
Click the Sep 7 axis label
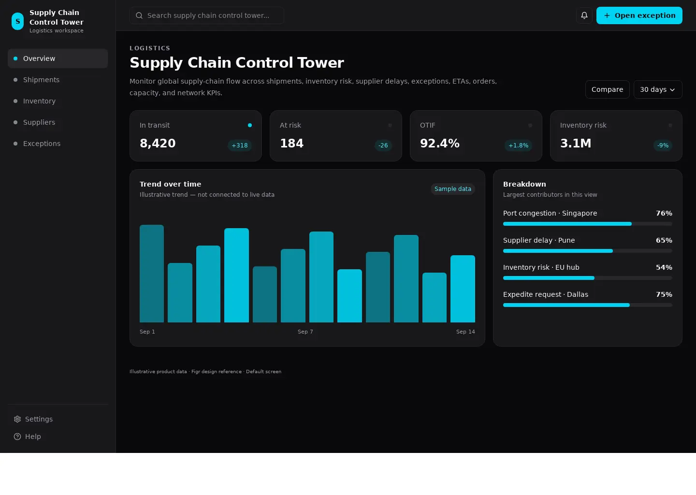click(305, 332)
